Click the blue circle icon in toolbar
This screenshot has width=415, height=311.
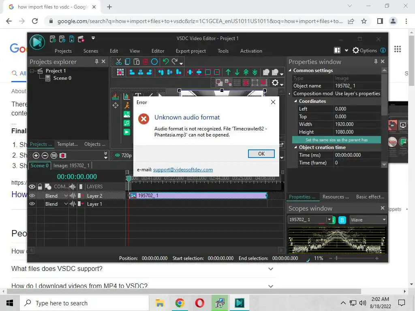154,62
